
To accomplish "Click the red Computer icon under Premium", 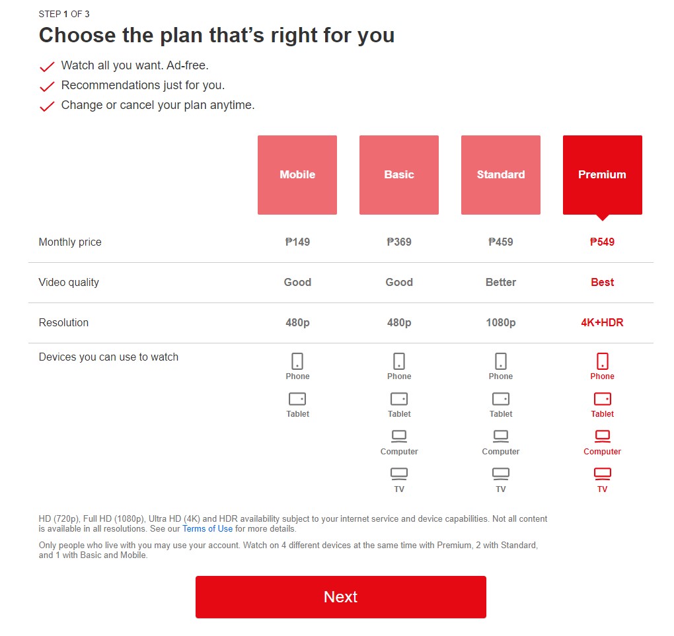I will tap(602, 436).
